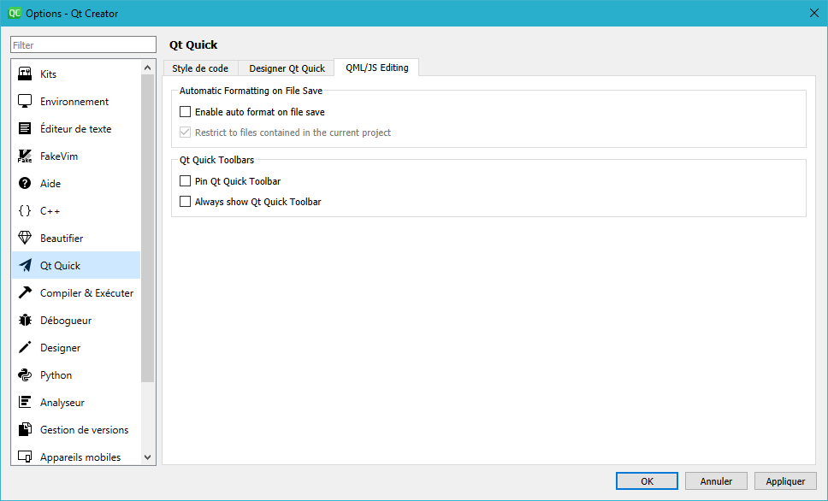Select the Environnement monitor icon

coord(25,102)
